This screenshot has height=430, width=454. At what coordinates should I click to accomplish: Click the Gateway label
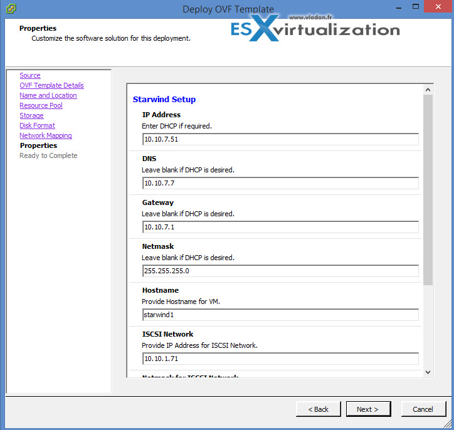[158, 202]
